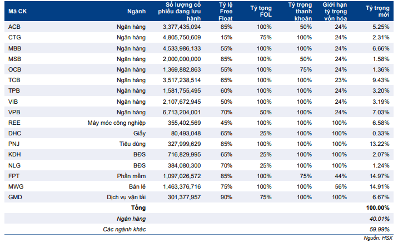
Task: Click the PNJ new weight 13.22%
Action: point(380,144)
